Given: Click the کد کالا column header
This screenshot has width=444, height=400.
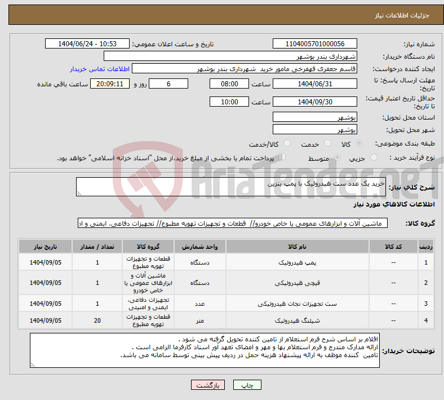Looking at the screenshot, I should (x=393, y=247).
